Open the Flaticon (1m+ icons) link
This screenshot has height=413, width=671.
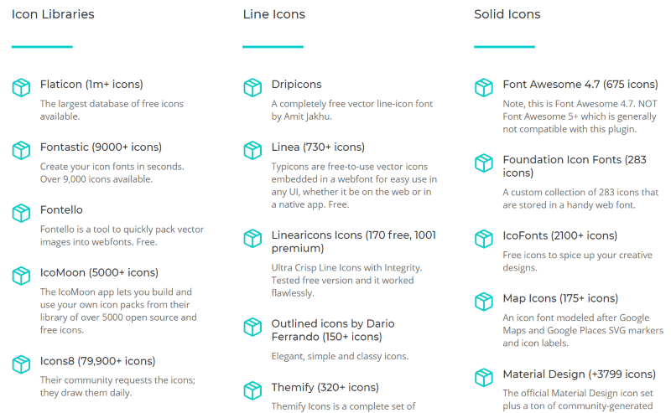[91, 85]
